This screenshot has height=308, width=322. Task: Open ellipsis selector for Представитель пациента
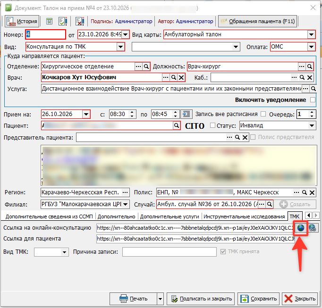point(229,137)
